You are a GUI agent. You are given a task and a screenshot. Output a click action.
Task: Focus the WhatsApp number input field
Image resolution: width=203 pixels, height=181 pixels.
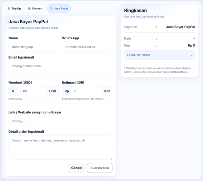pyautogui.click(x=87, y=47)
